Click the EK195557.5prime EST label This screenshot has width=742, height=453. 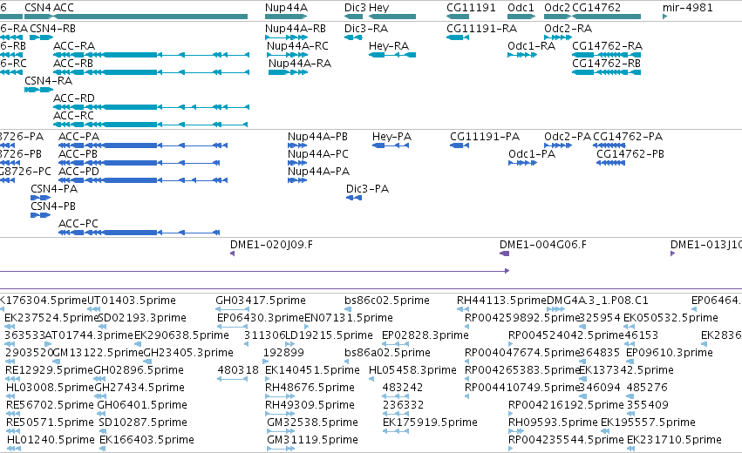click(x=648, y=423)
